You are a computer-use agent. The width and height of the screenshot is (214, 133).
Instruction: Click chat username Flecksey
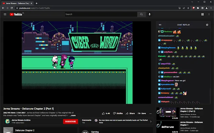click(168, 32)
